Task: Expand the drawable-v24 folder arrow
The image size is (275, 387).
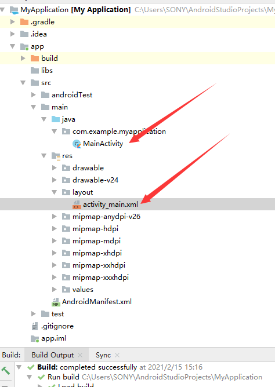Action: [55, 180]
